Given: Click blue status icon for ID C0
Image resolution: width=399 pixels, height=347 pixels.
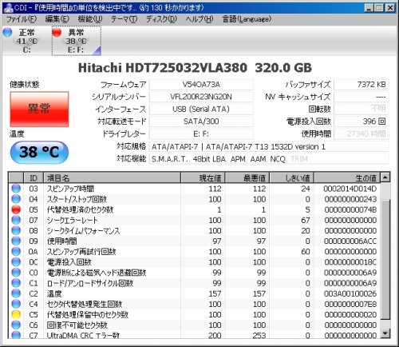Looking at the screenshot, I should click(x=16, y=273).
